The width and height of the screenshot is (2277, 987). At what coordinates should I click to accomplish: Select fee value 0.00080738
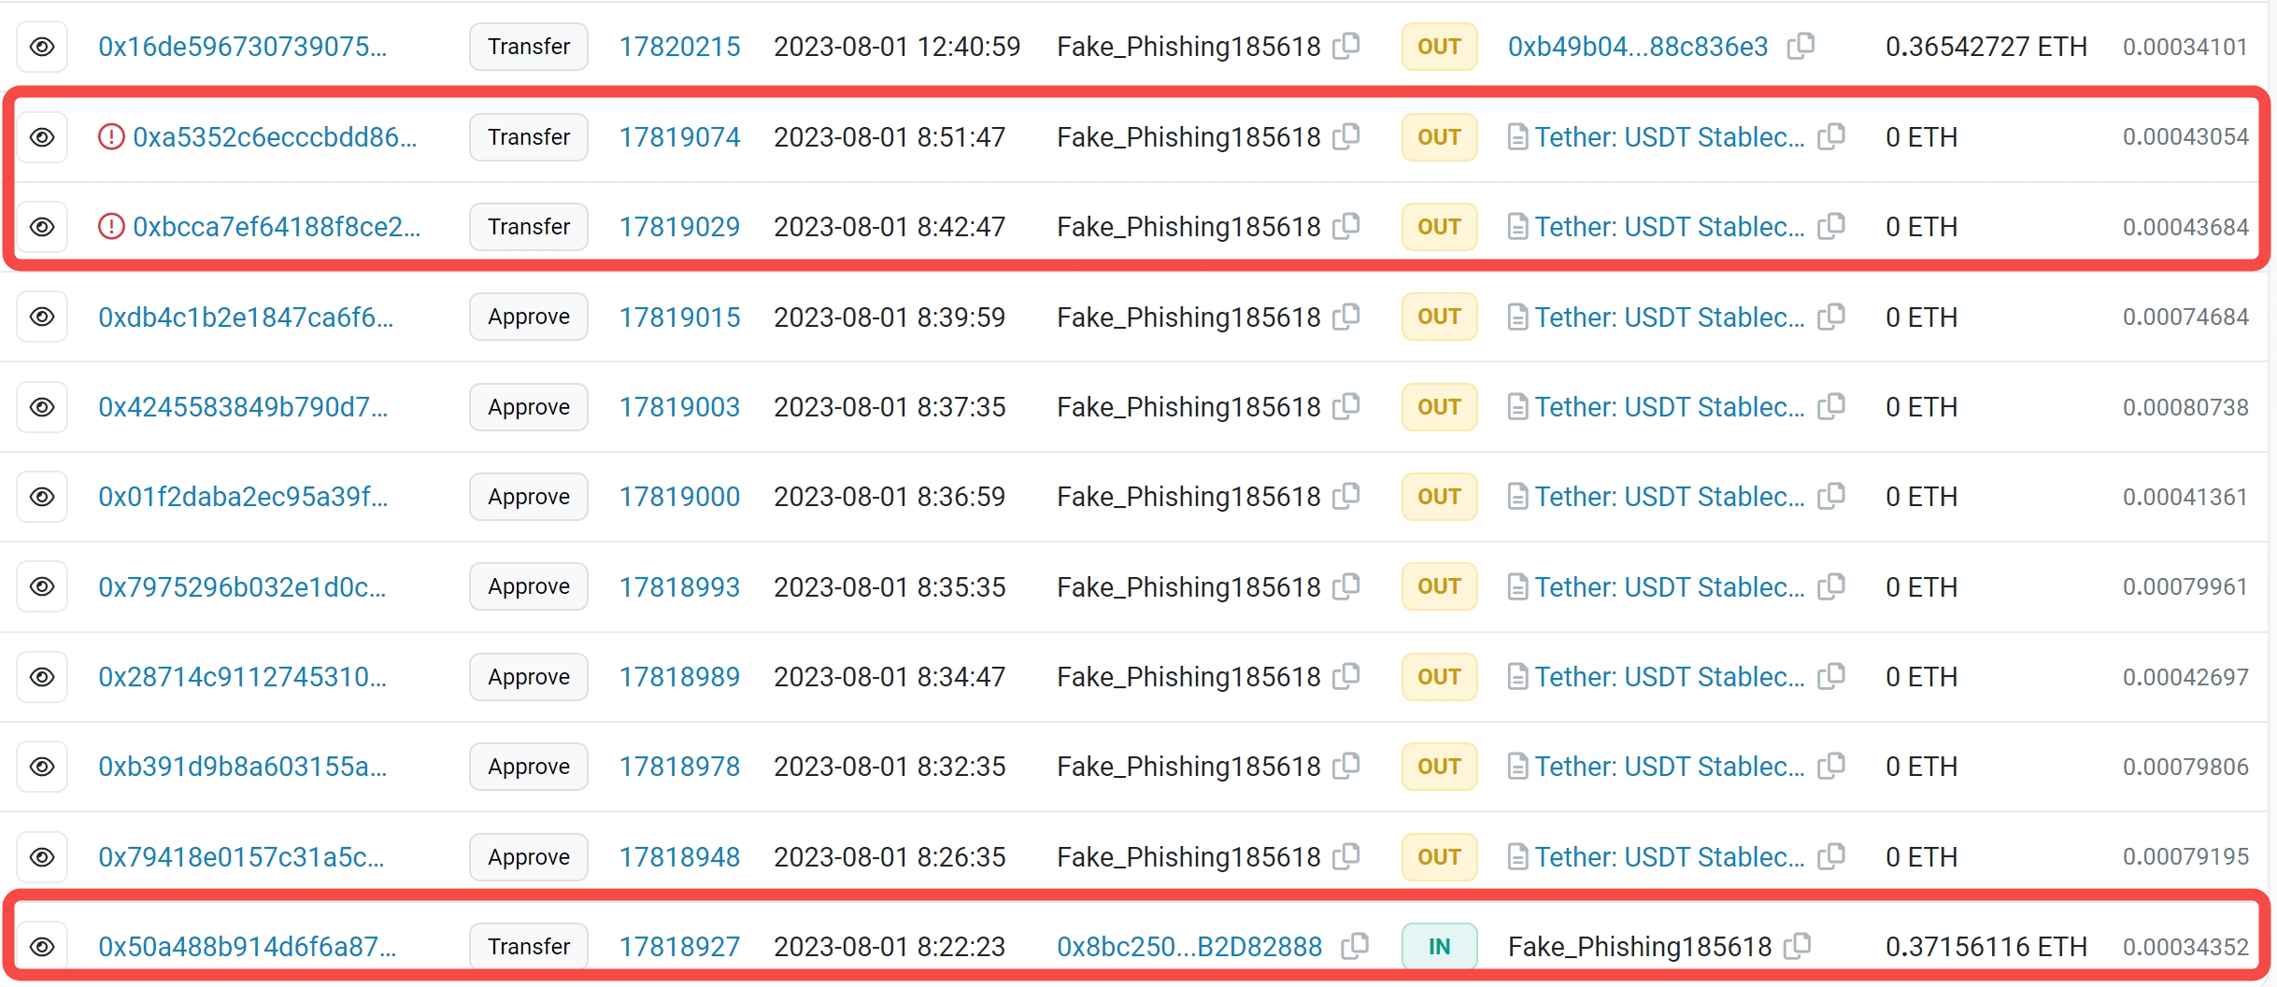tap(2185, 407)
